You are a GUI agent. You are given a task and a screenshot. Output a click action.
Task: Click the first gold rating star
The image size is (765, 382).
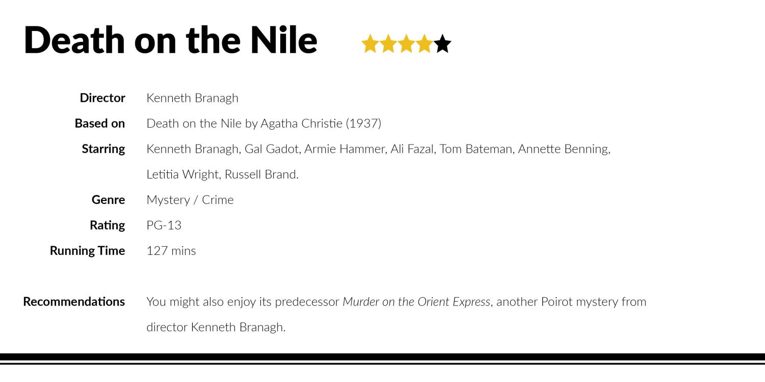pos(371,44)
